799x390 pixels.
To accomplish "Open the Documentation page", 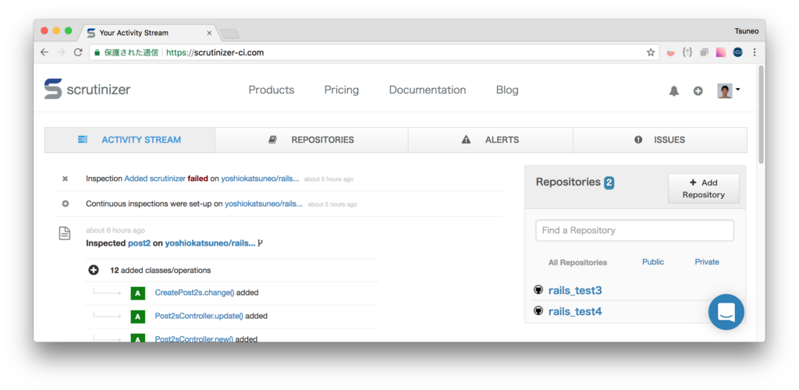I will pyautogui.click(x=427, y=90).
